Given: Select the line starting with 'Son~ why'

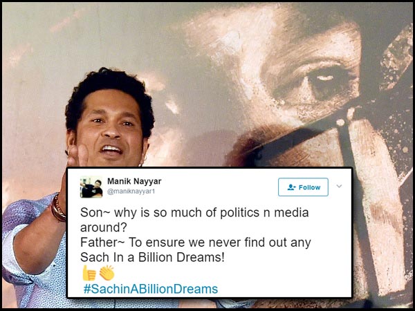Looking at the screenshot, I should pyautogui.click(x=194, y=213).
